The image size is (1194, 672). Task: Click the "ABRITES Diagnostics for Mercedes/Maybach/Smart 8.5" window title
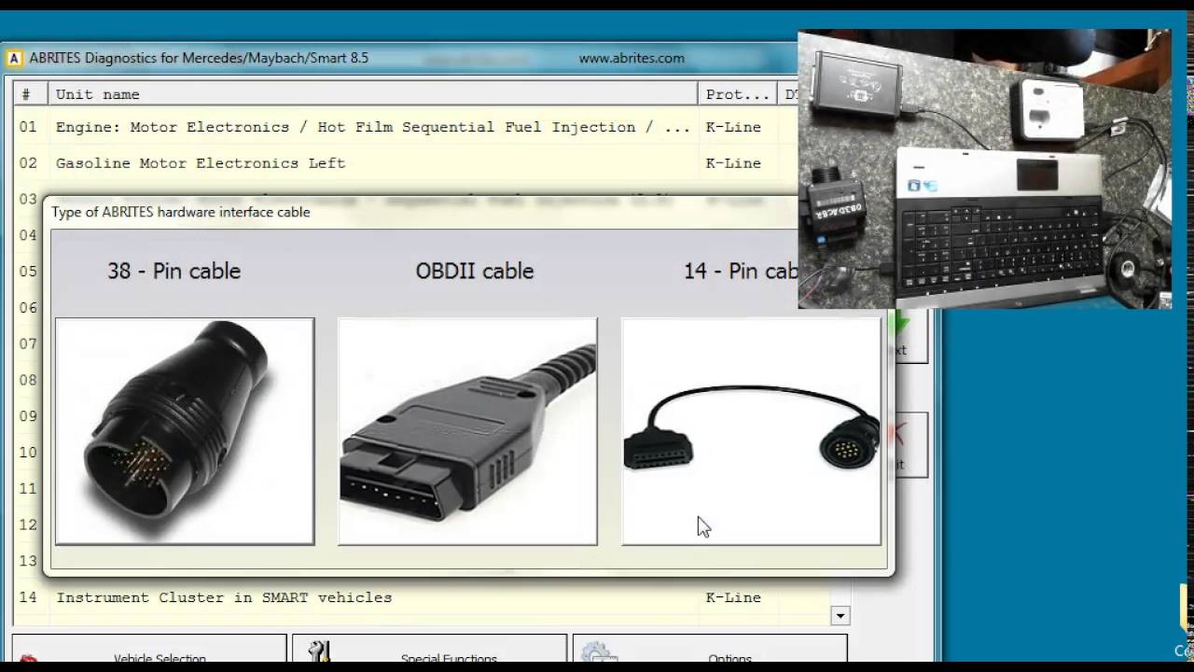tap(199, 58)
